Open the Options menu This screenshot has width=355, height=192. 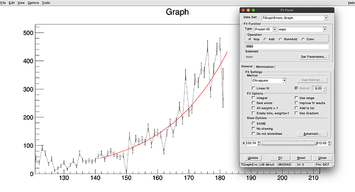(x=33, y=3)
